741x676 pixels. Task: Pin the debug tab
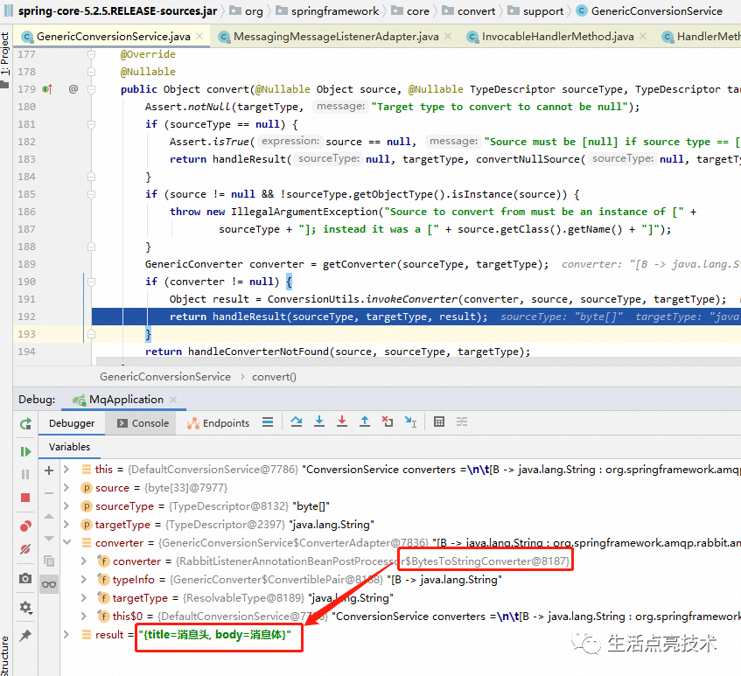25,636
